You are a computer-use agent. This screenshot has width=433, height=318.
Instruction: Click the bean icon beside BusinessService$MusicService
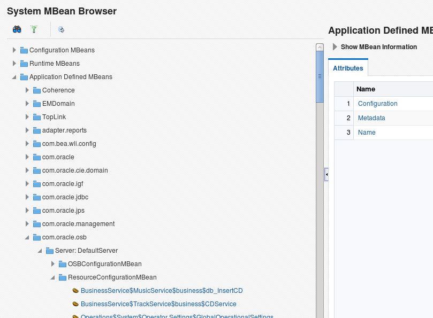(x=75, y=291)
